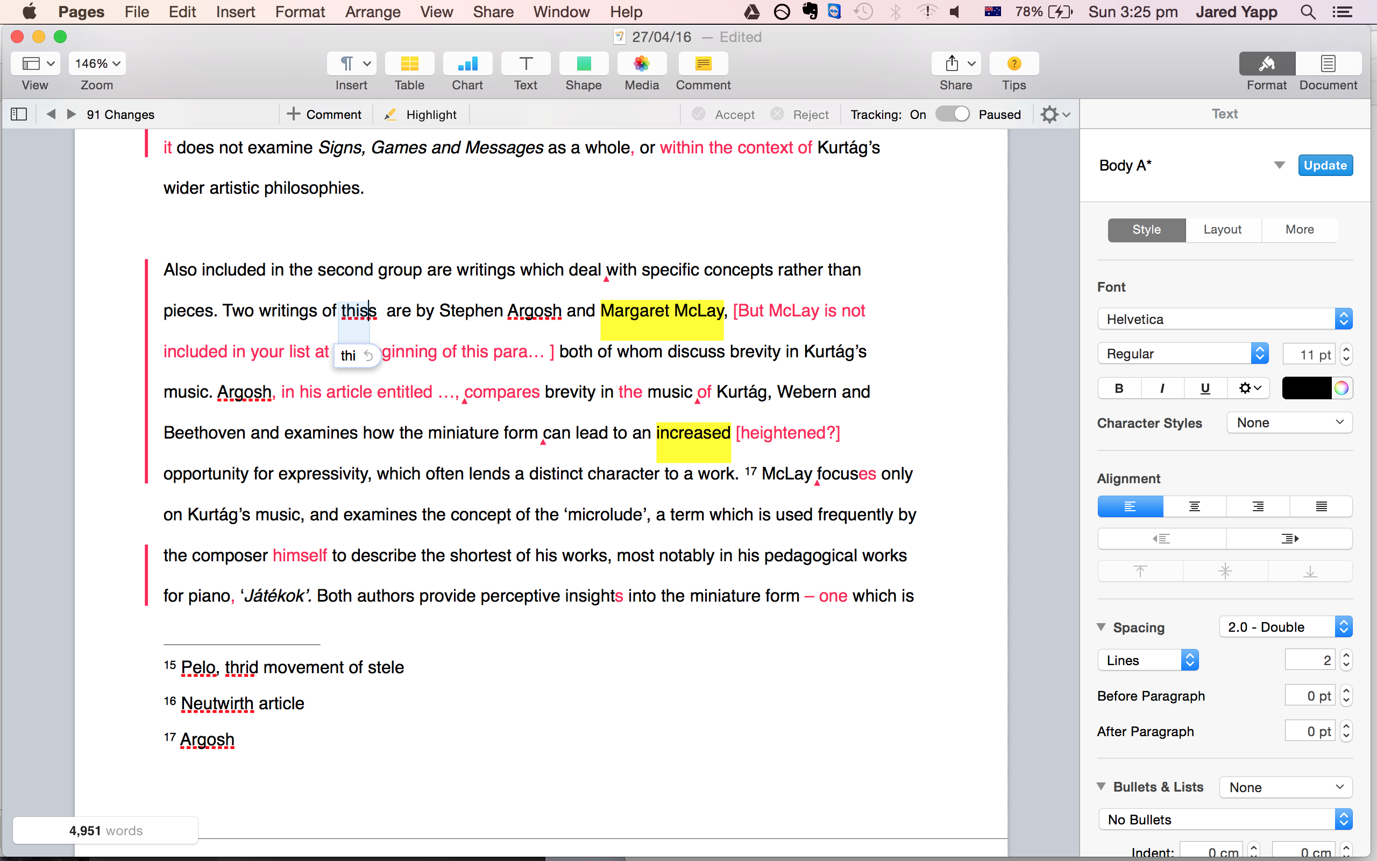
Task: Collapse the Spacing section triangle
Action: pos(1101,627)
